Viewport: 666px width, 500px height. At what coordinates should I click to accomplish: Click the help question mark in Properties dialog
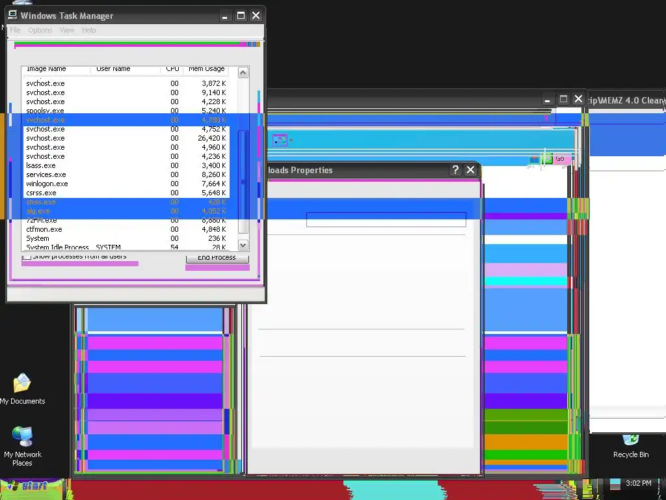[455, 170]
